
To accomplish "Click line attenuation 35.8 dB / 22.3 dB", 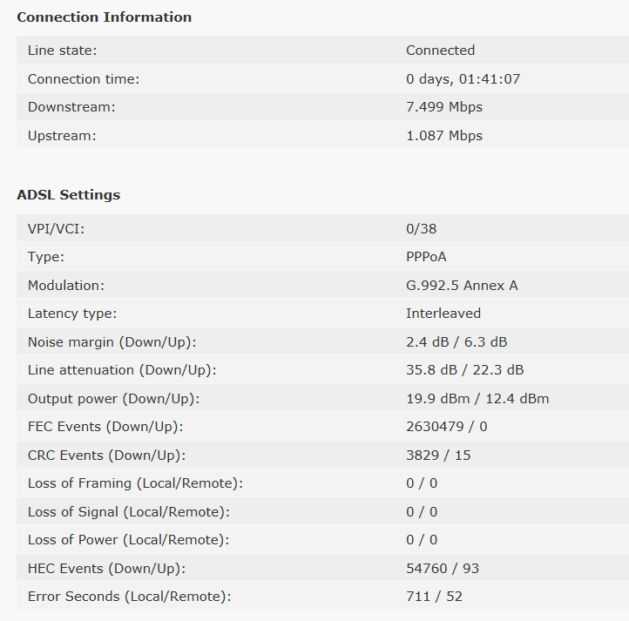I will click(465, 370).
